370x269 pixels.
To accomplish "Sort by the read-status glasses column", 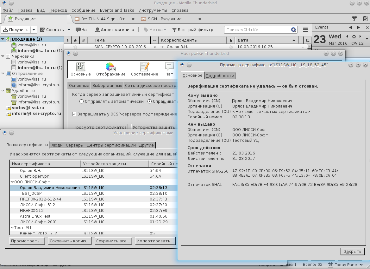I will (154, 40).
